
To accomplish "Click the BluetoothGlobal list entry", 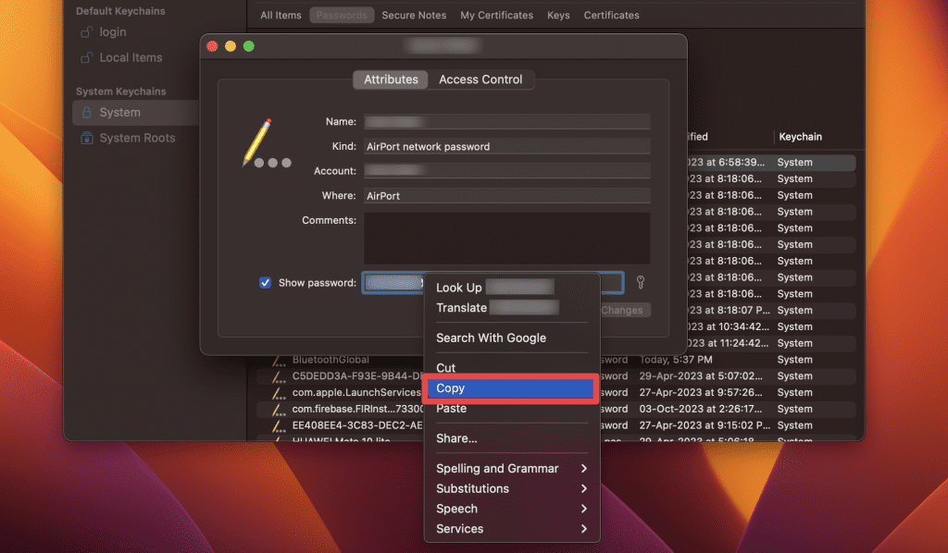I will [331, 360].
